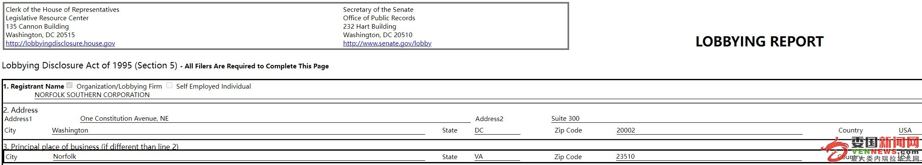Check Self Employed Individual checkbox

point(169,85)
